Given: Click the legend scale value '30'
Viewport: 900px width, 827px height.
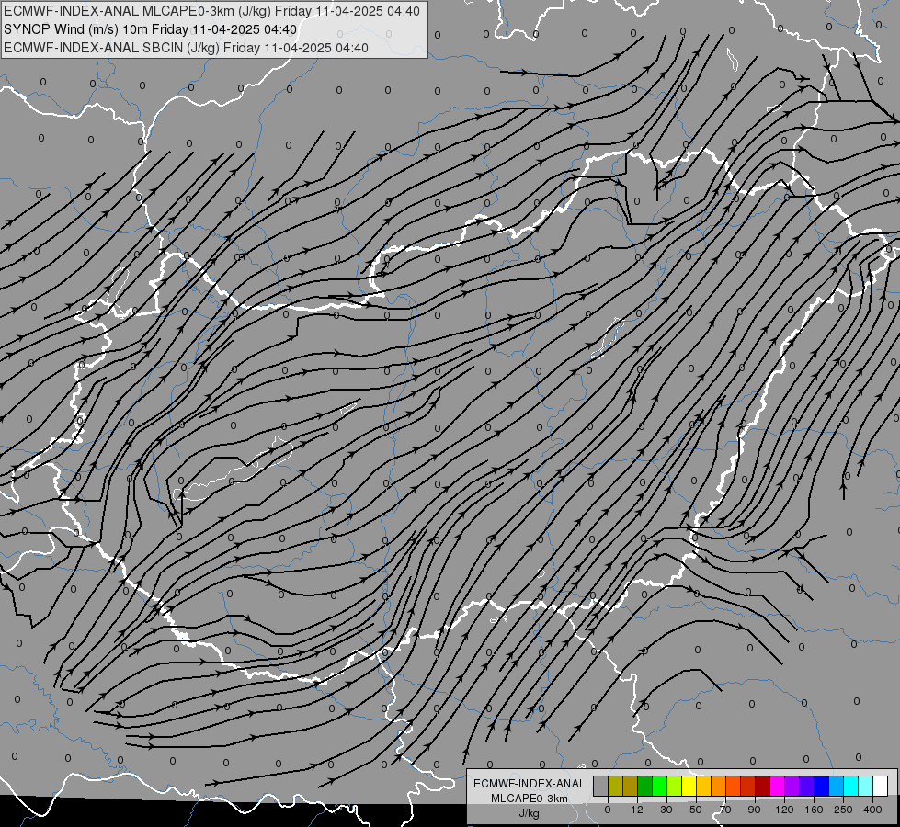Looking at the screenshot, I should (x=666, y=810).
